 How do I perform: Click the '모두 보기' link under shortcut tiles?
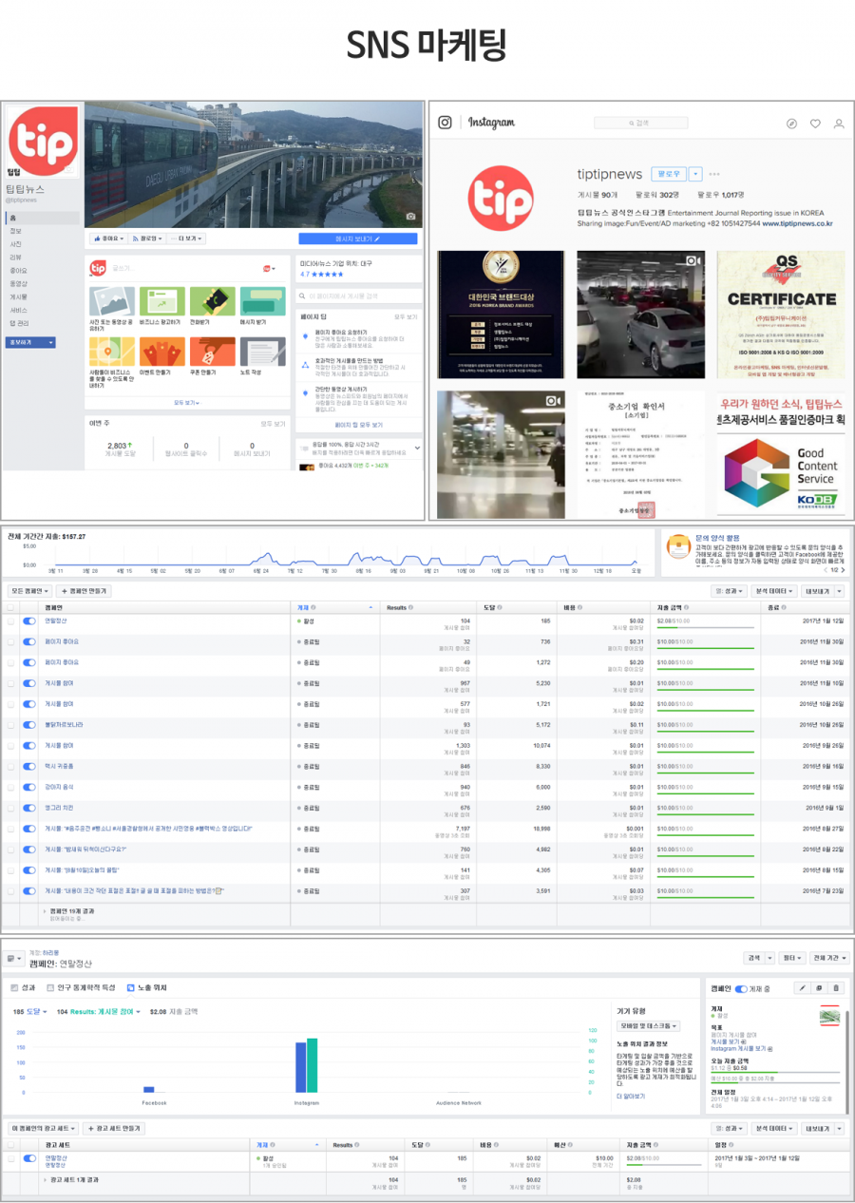[x=186, y=403]
